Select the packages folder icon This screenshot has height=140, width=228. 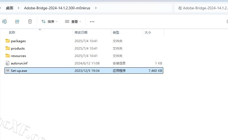click(7, 41)
